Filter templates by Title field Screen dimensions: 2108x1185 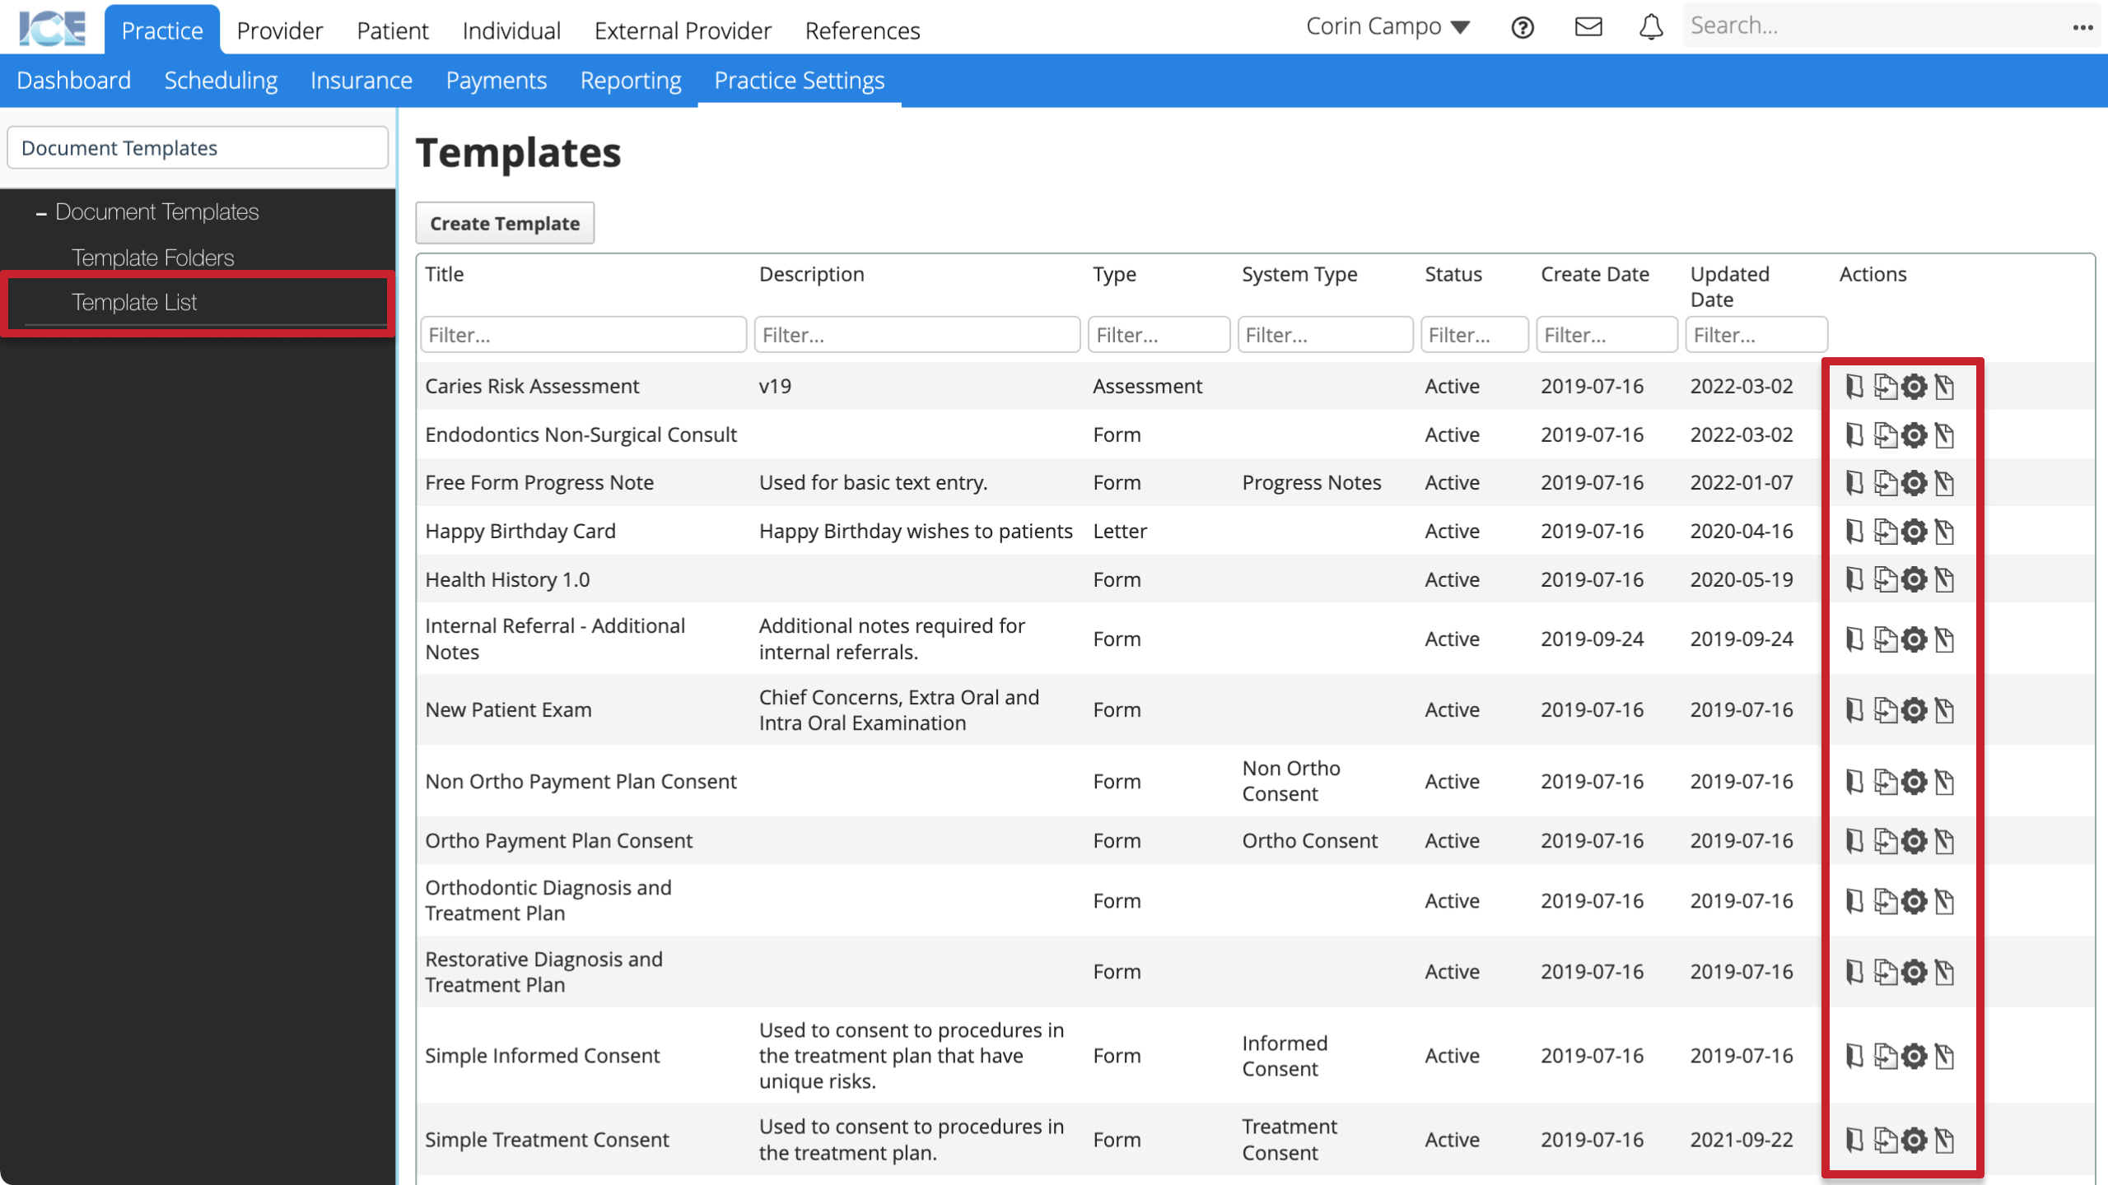[584, 334]
